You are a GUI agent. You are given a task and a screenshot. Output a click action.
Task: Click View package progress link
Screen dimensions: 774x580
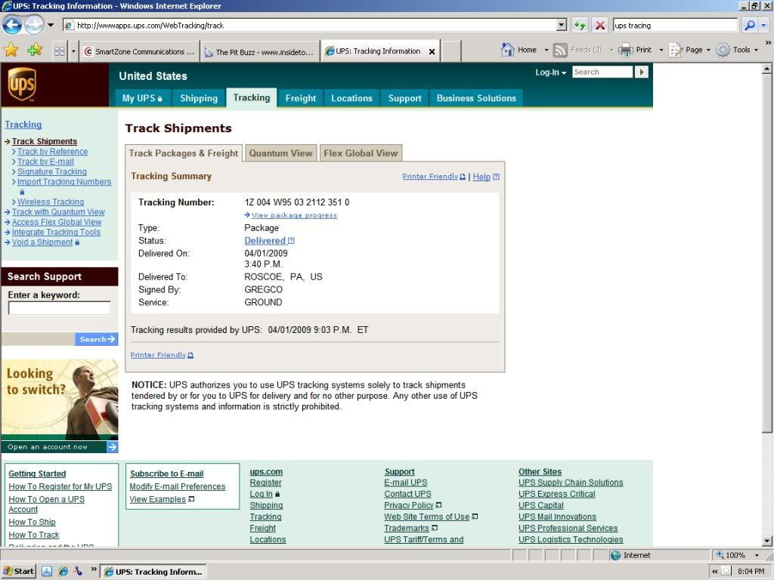click(294, 215)
